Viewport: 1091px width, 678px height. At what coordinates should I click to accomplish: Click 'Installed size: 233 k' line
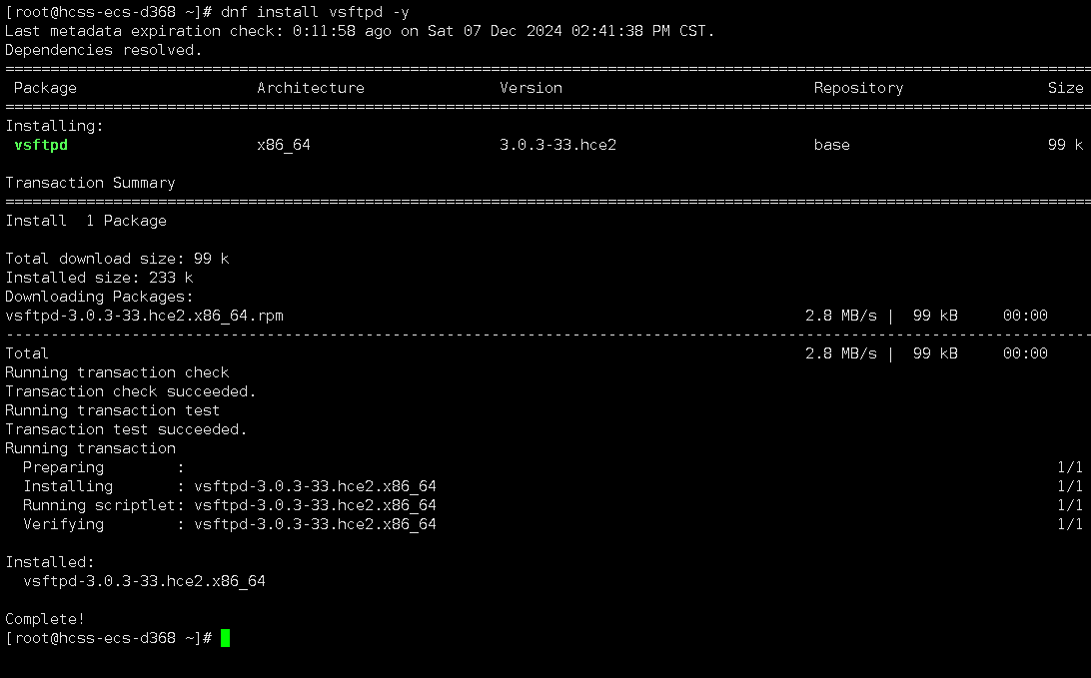click(99, 278)
